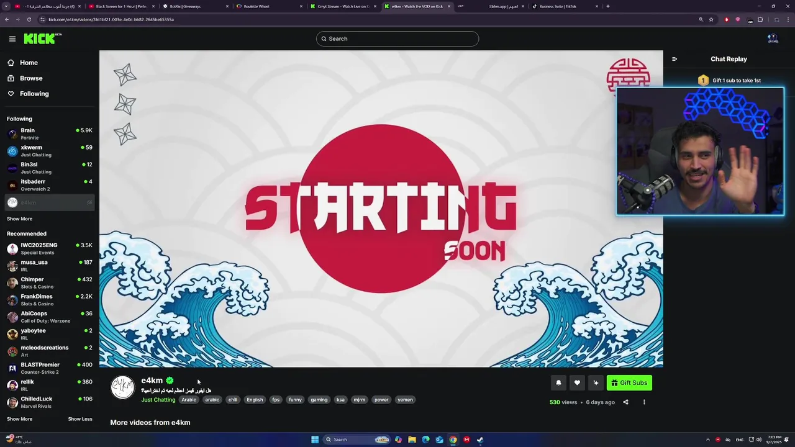Select the gaming tag

click(x=319, y=400)
